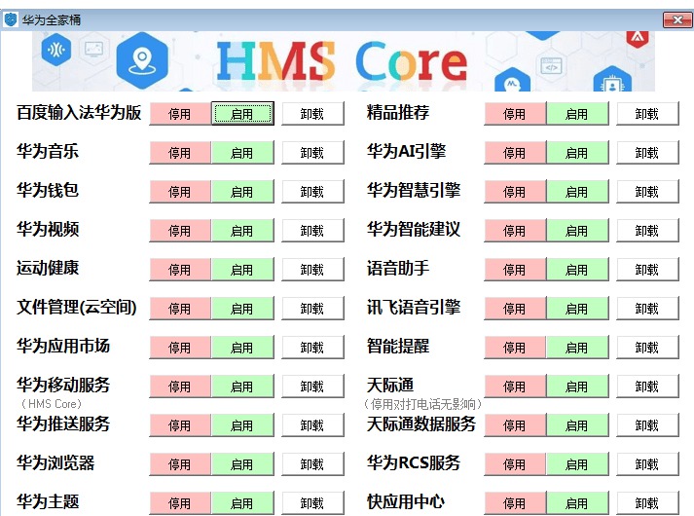The width and height of the screenshot is (694, 516).
Task: Enable 华为应用市场 via 启用
Action: click(x=242, y=348)
